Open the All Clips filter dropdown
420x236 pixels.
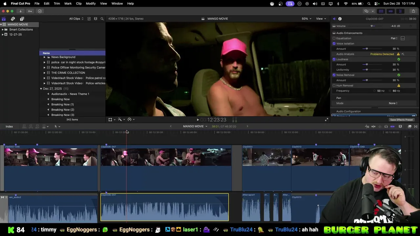pos(76,19)
